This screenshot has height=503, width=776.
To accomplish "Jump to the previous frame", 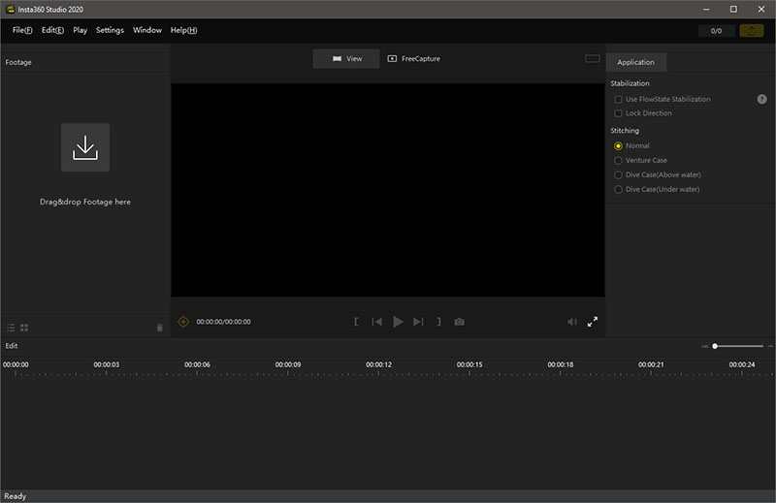I will 377,322.
